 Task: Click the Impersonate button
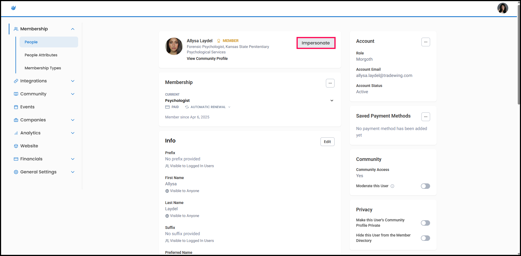pos(316,43)
